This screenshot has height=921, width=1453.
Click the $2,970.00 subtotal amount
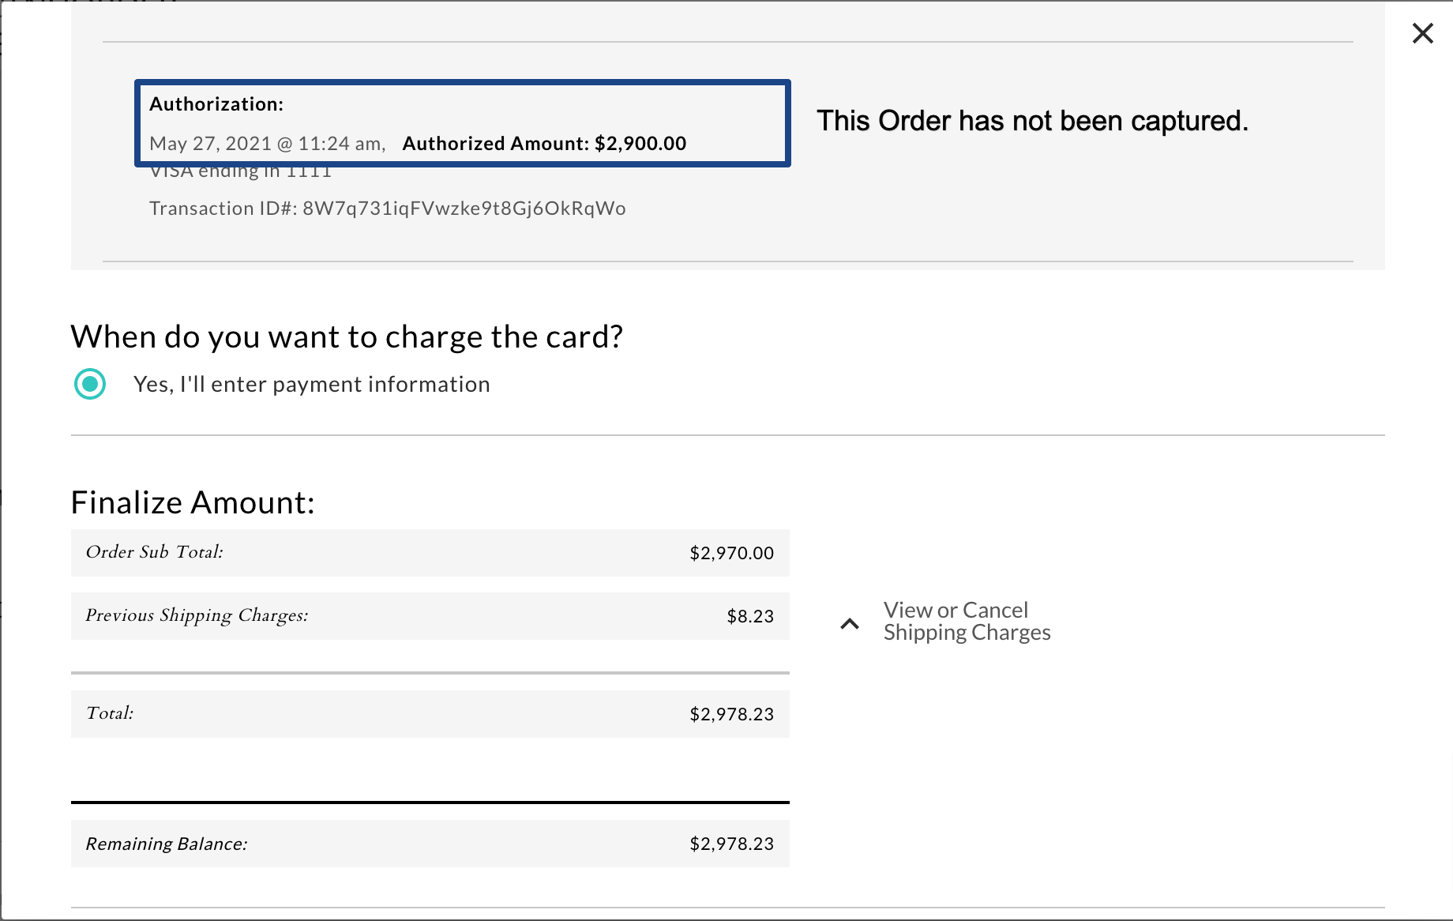(731, 553)
